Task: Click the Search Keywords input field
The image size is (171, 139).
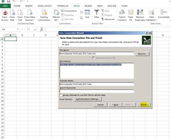Action: pyautogui.click(x=97, y=91)
